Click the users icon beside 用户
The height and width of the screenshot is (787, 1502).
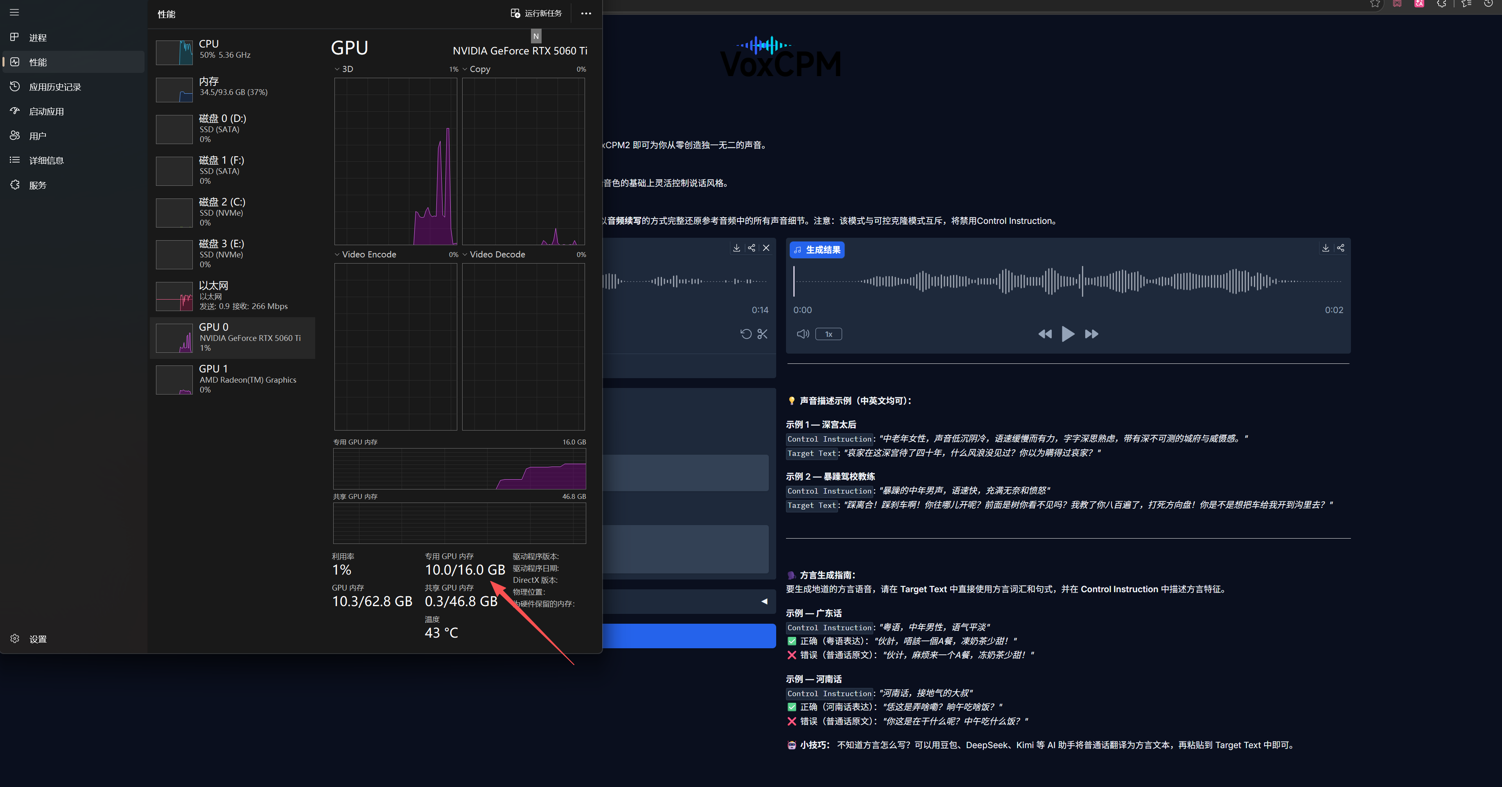[15, 135]
